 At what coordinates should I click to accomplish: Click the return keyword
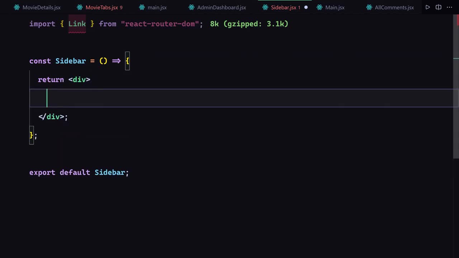point(51,80)
